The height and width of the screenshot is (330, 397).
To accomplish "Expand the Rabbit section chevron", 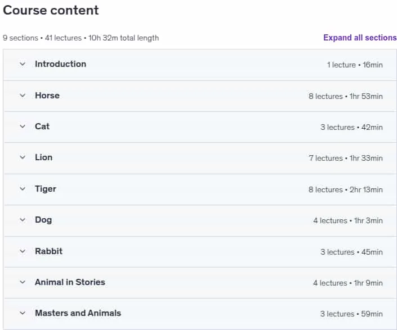I will tap(23, 251).
